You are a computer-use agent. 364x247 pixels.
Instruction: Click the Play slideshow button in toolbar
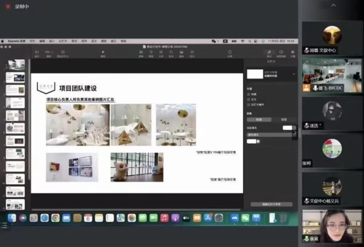click(x=103, y=52)
